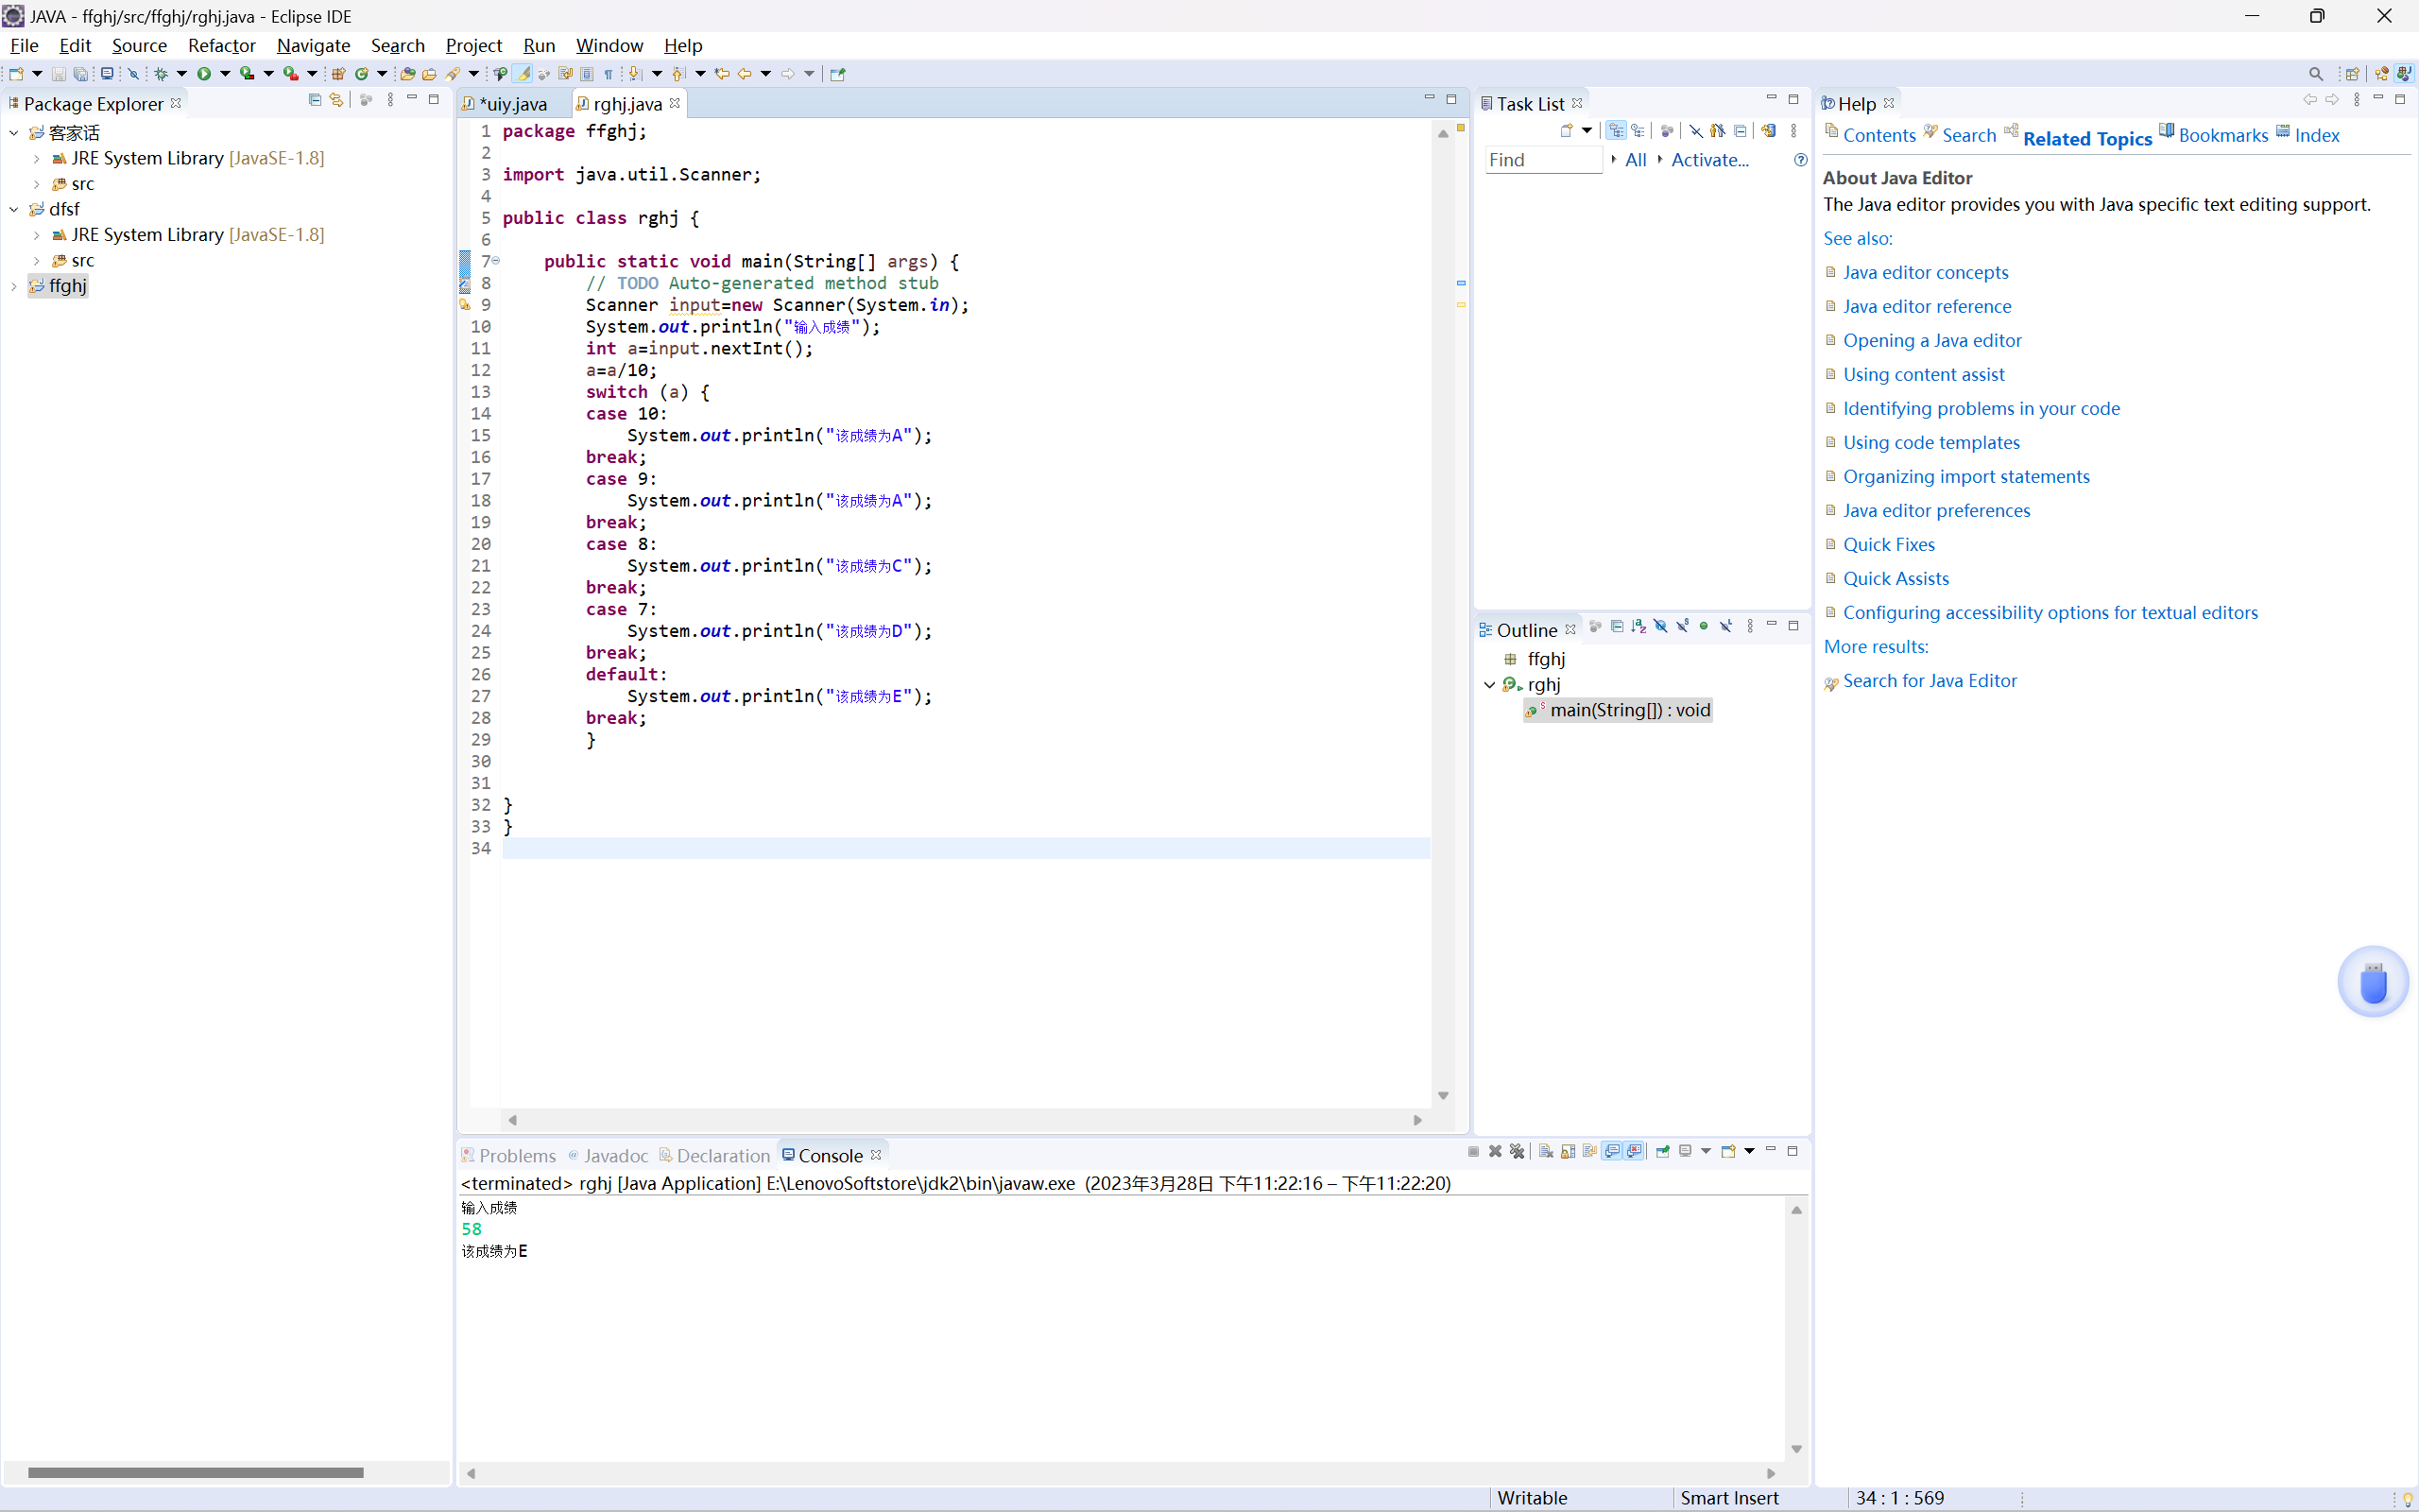Click the toolbar search magnifier icon

pos(2315,73)
